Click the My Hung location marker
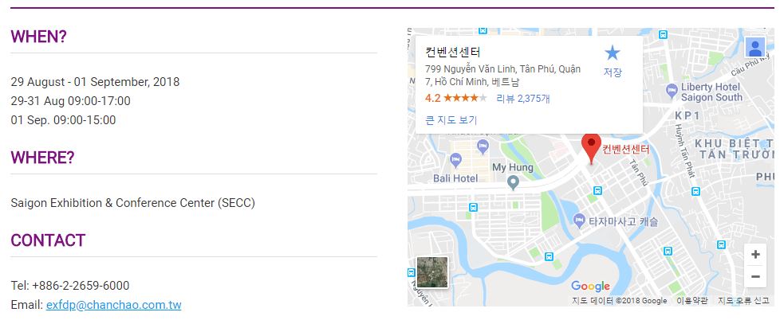Screen dimensions: 780x320 point(514,182)
